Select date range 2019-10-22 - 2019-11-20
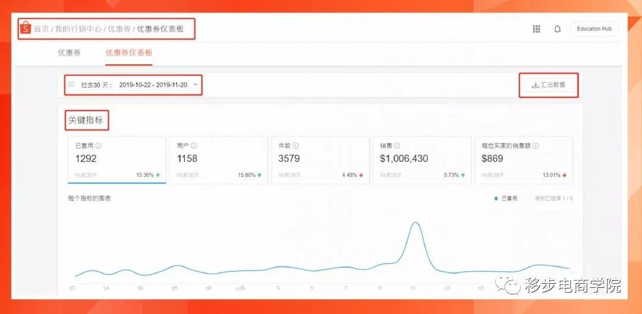 click(153, 85)
